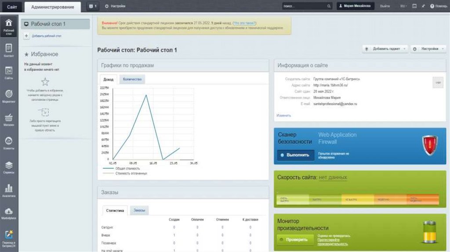Open Мария Михайлова user profile button
450x252 pixels.
coord(355,6)
